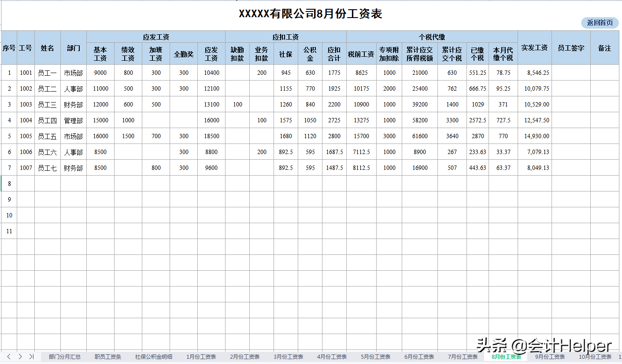
Task: Select net pay cell 10,079.75
Action: (x=535, y=88)
